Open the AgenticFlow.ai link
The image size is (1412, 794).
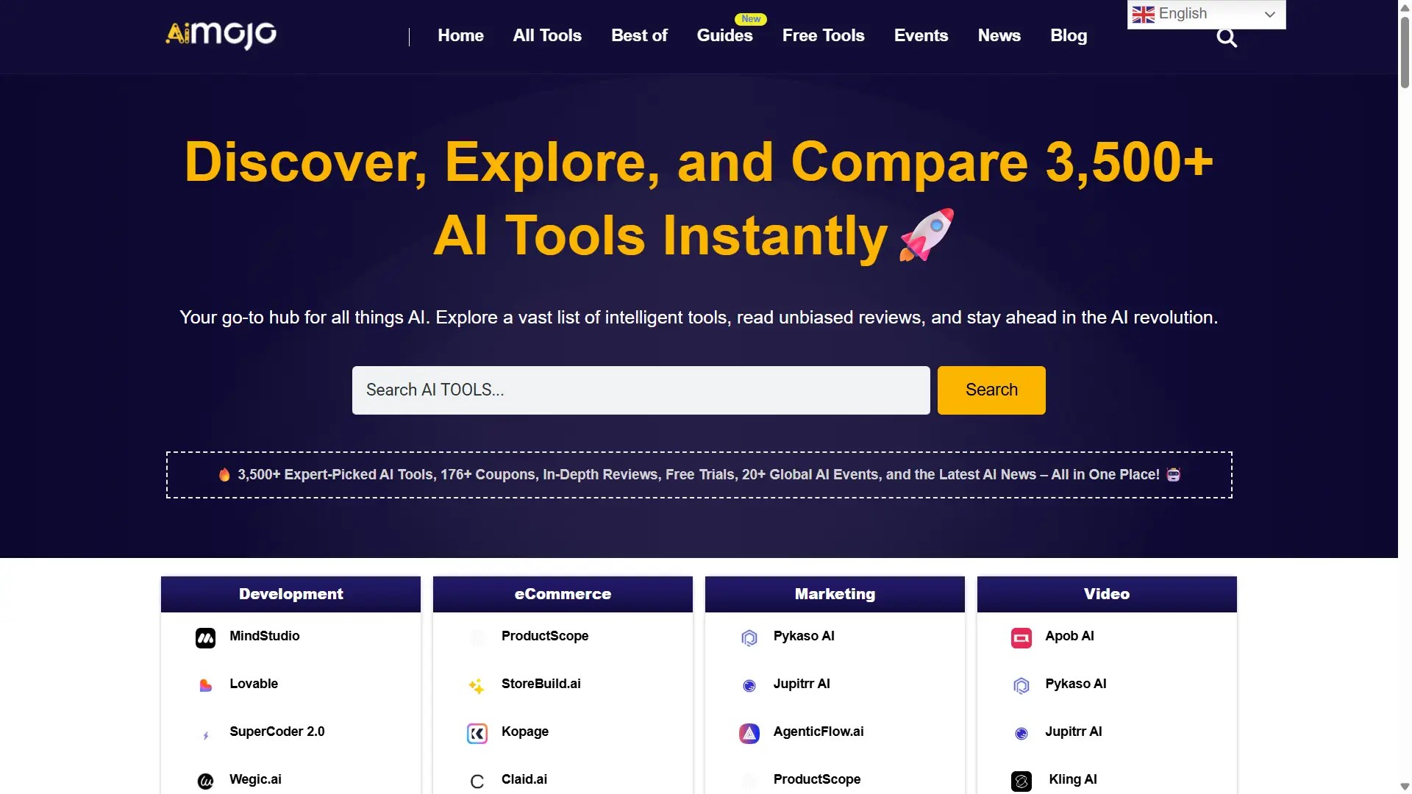819,732
